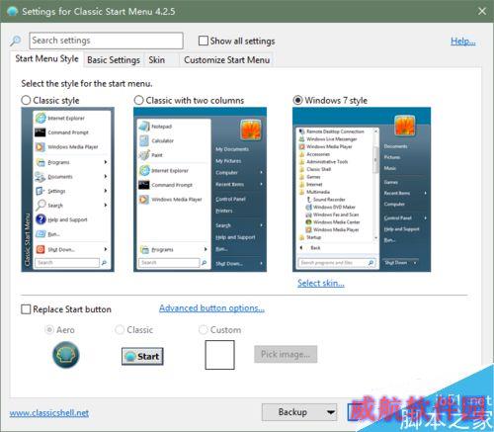Select the Windows 7 style radio button
This screenshot has width=494, height=432.
pyautogui.click(x=297, y=100)
